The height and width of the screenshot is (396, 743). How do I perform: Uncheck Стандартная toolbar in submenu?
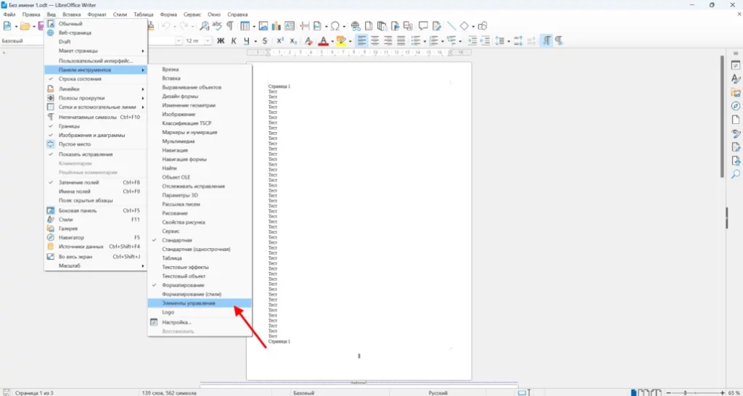pyautogui.click(x=200, y=240)
